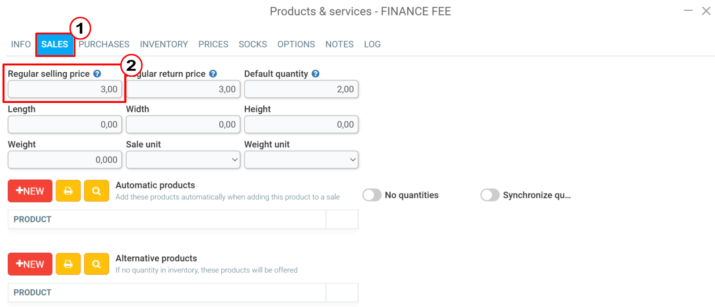Open the INVENTORY tab
715x307 pixels.
[164, 44]
